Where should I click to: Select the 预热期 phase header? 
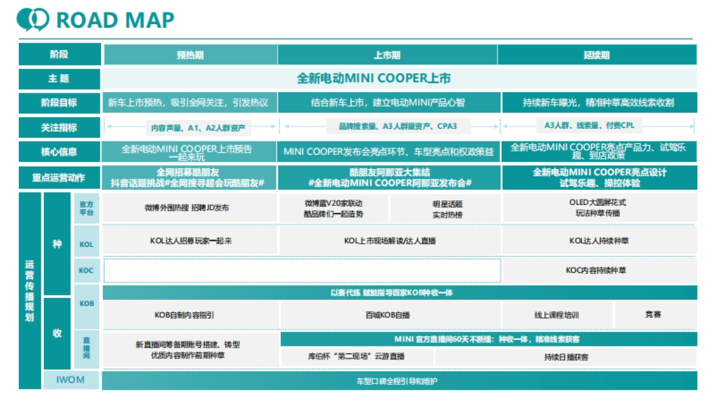190,54
